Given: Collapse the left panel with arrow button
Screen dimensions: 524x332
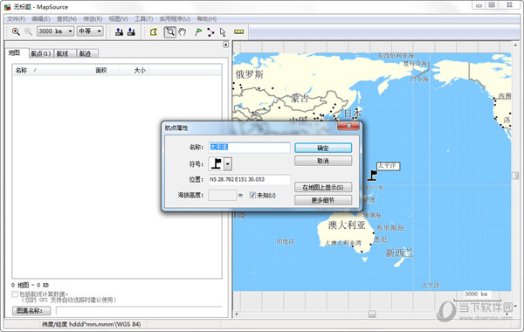Looking at the screenshot, I should pyautogui.click(x=226, y=45).
